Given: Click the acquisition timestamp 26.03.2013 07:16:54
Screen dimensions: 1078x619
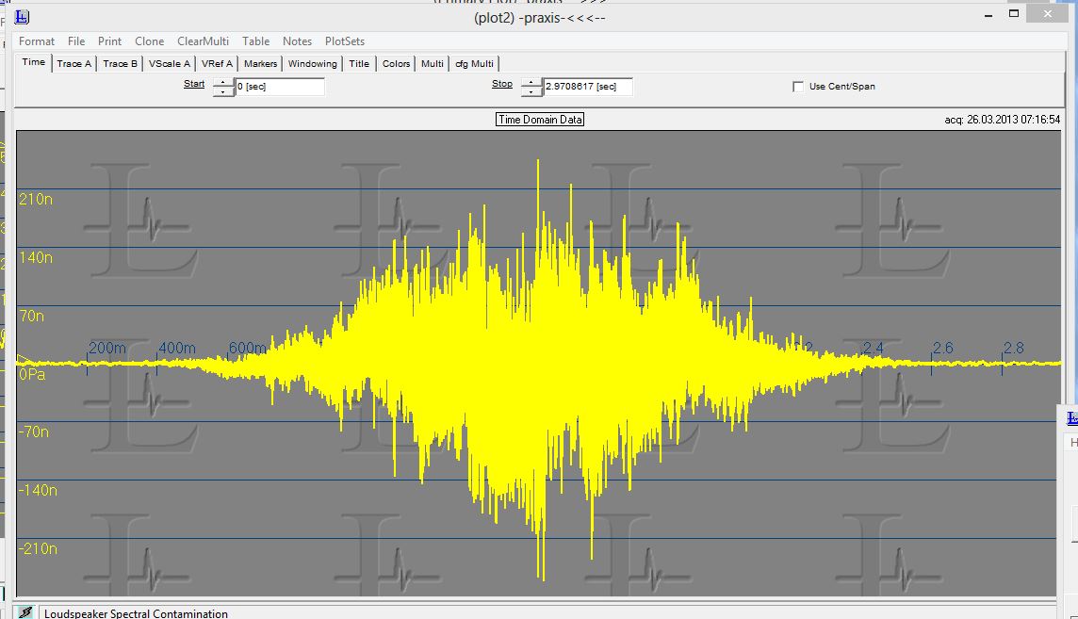Looking at the screenshot, I should tap(1013, 120).
